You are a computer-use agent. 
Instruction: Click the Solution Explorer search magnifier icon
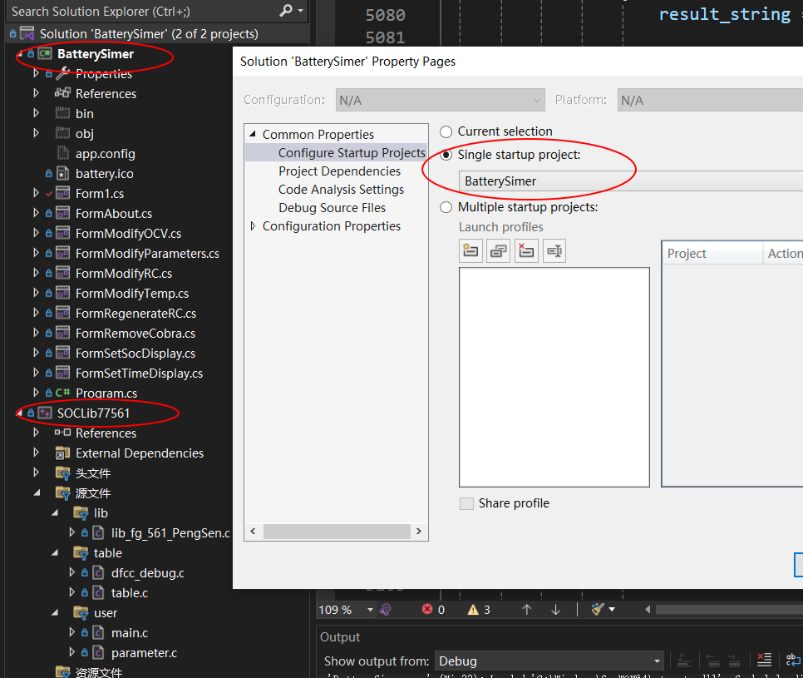pyautogui.click(x=286, y=10)
